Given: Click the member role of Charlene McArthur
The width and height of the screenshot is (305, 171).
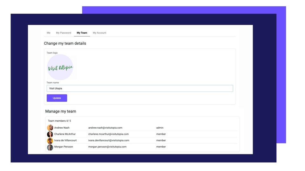Looking at the screenshot, I should pos(161,134).
